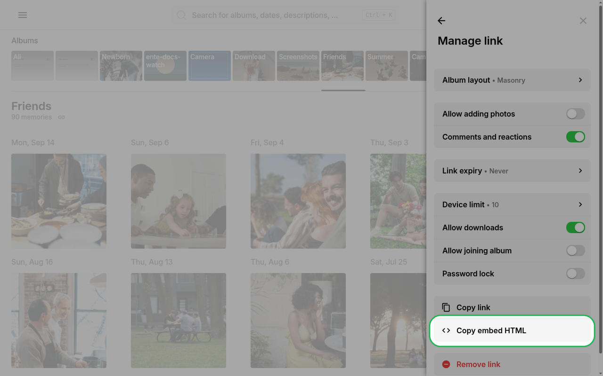
Task: Open the Sun, Aug 16 photo thumbnail
Action: coord(59,321)
